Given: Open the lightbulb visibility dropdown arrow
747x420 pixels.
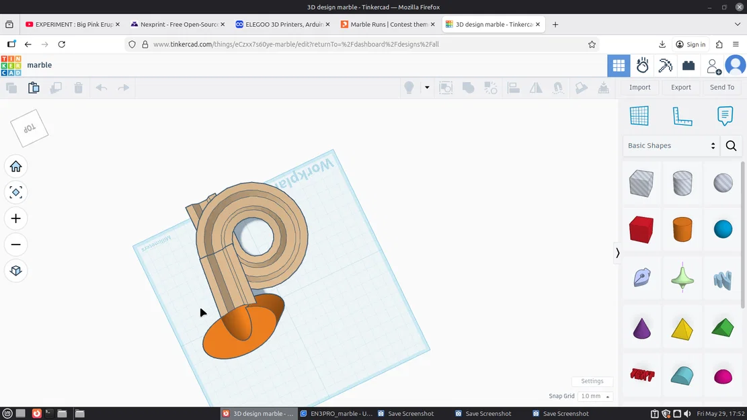Looking at the screenshot, I should (x=427, y=87).
